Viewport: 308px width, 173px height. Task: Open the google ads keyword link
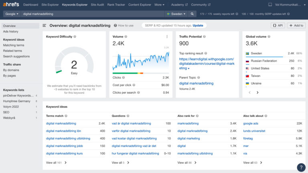click(x=251, y=124)
